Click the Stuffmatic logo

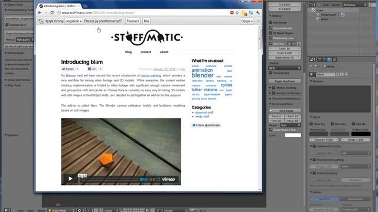[147, 37]
